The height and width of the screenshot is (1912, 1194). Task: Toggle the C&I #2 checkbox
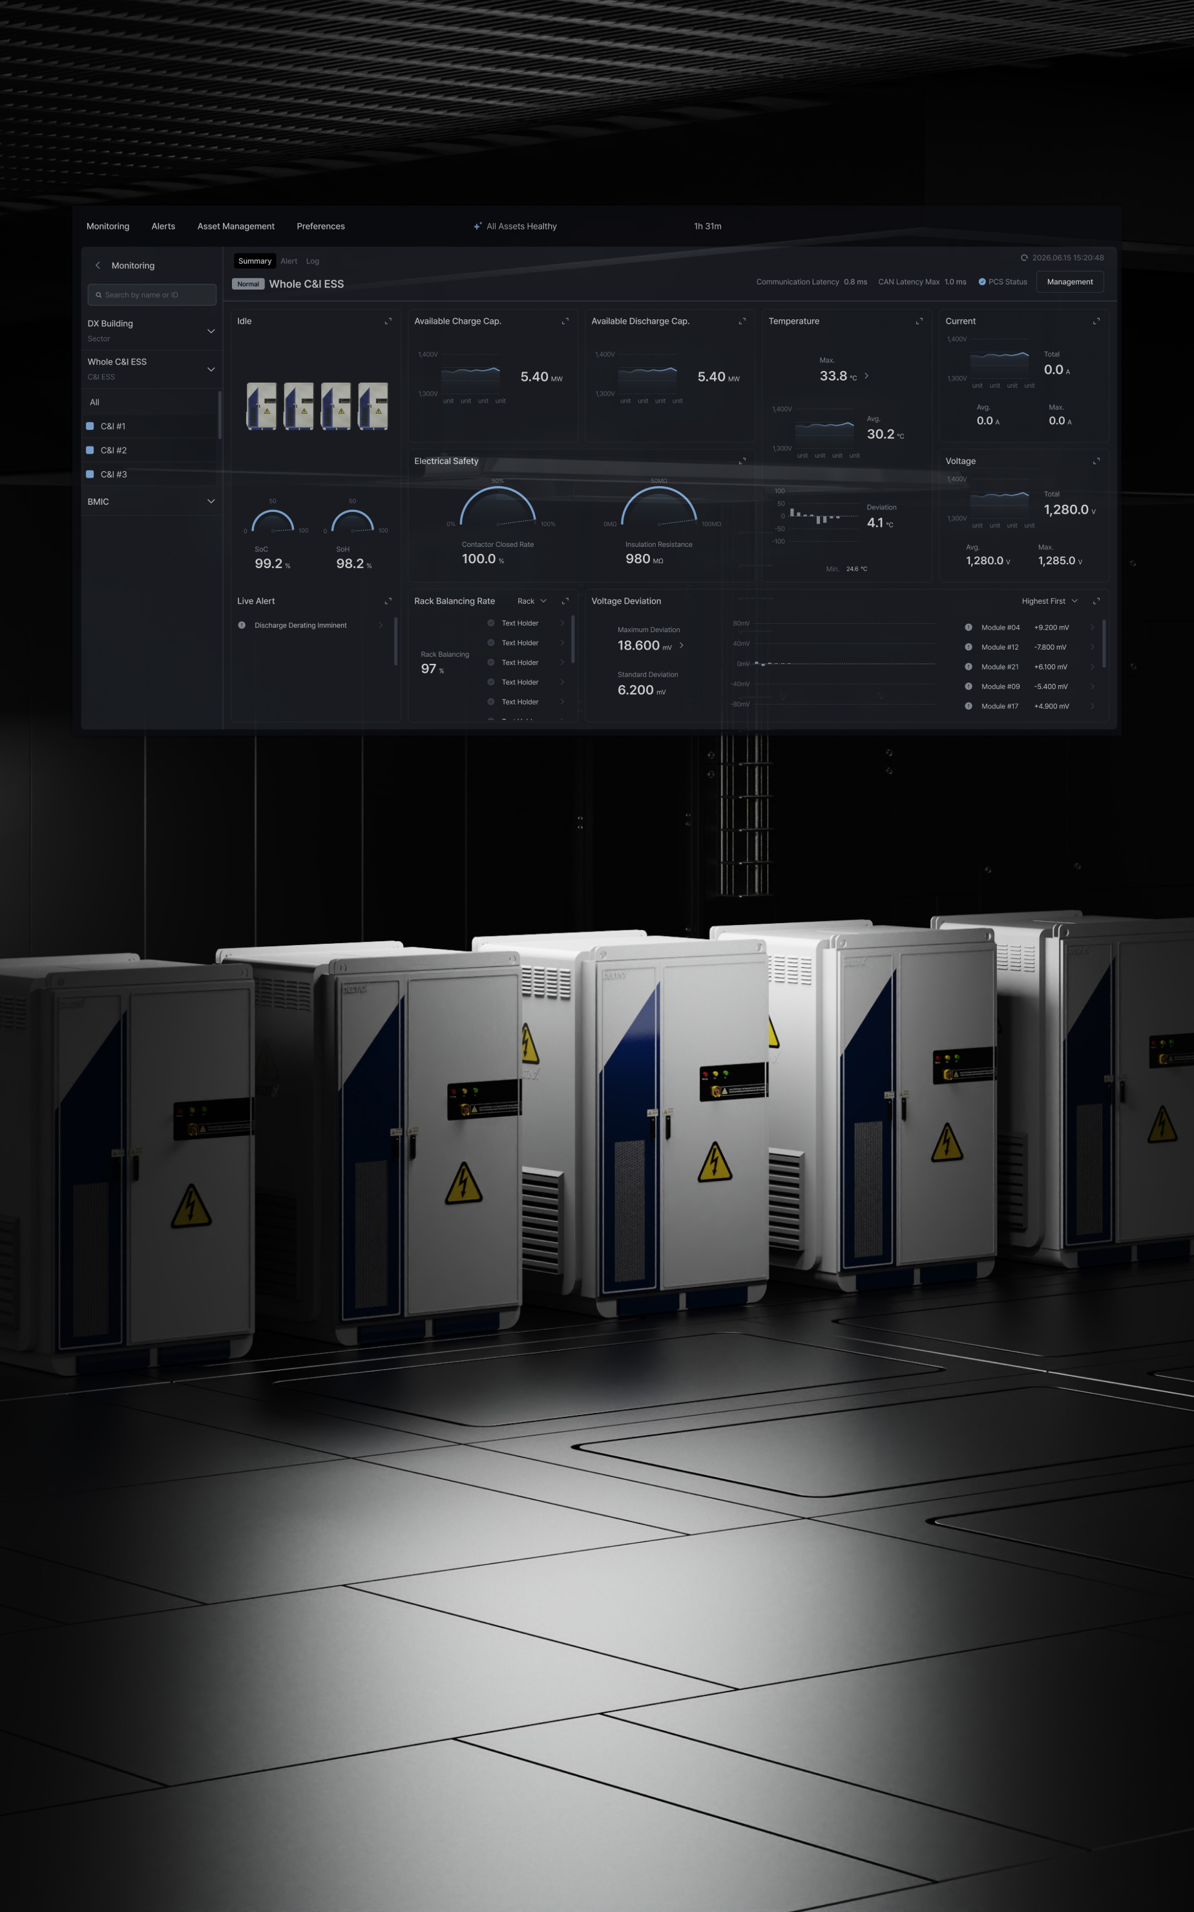90,451
